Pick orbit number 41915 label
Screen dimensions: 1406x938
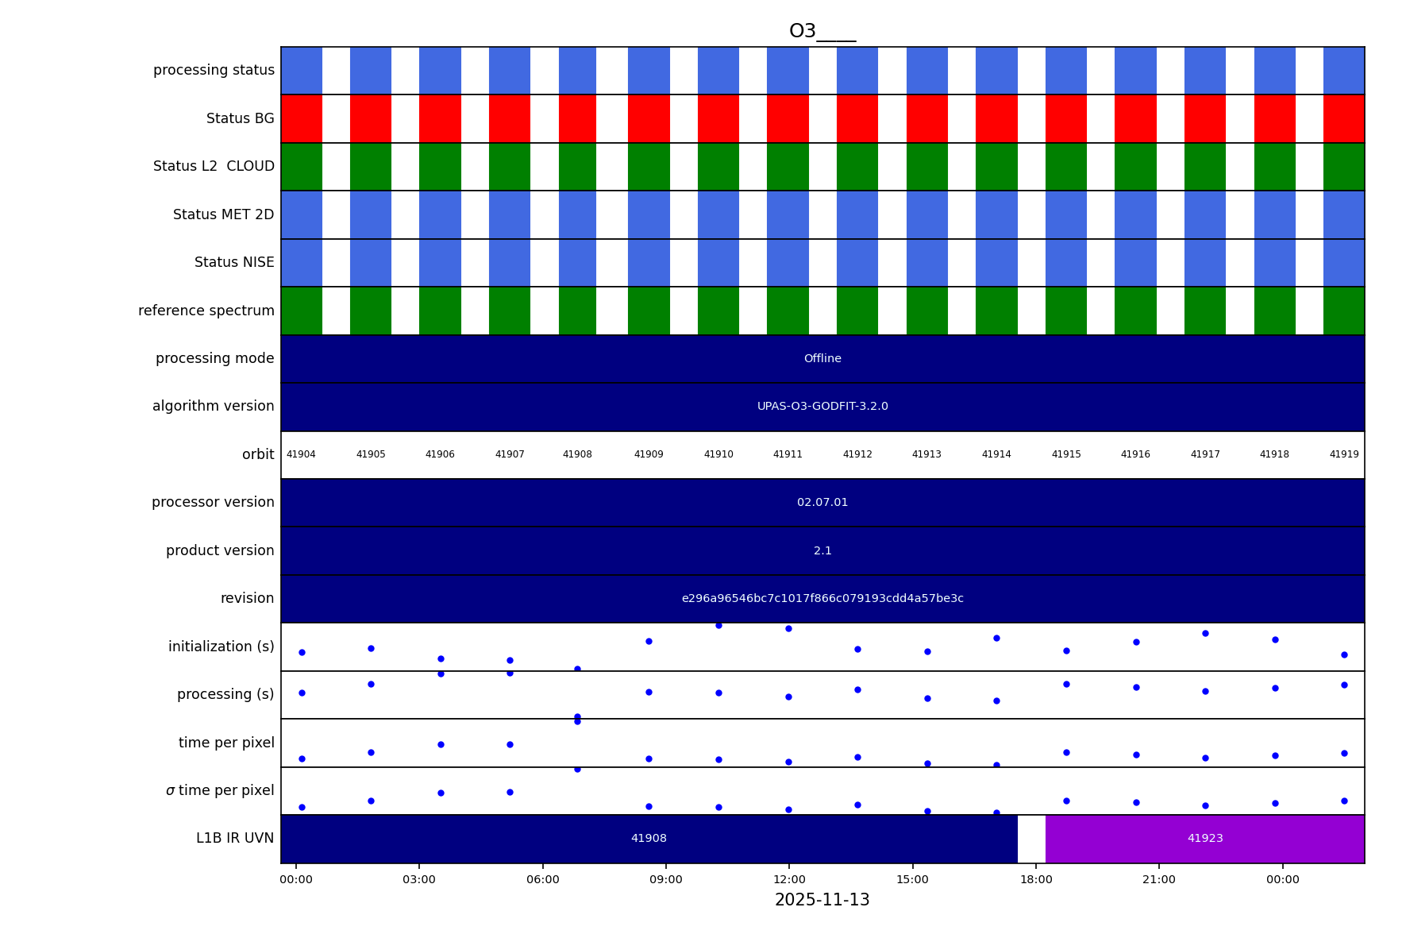click(1065, 455)
